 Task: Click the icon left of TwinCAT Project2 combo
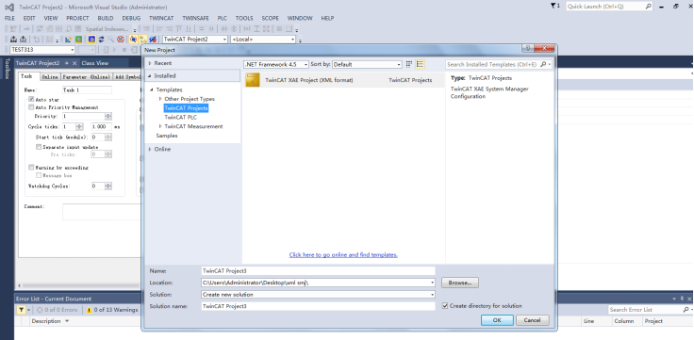tap(153, 40)
